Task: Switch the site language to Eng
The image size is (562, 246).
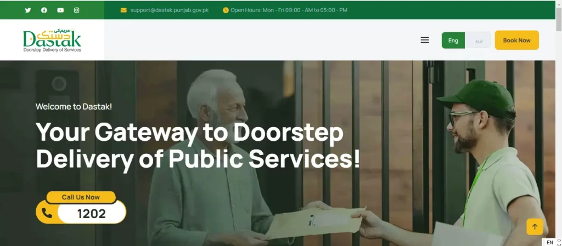Action: (453, 41)
